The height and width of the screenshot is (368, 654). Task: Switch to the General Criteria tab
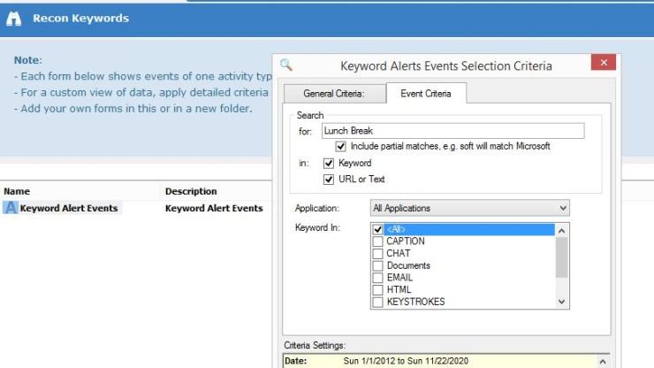pyautogui.click(x=334, y=94)
